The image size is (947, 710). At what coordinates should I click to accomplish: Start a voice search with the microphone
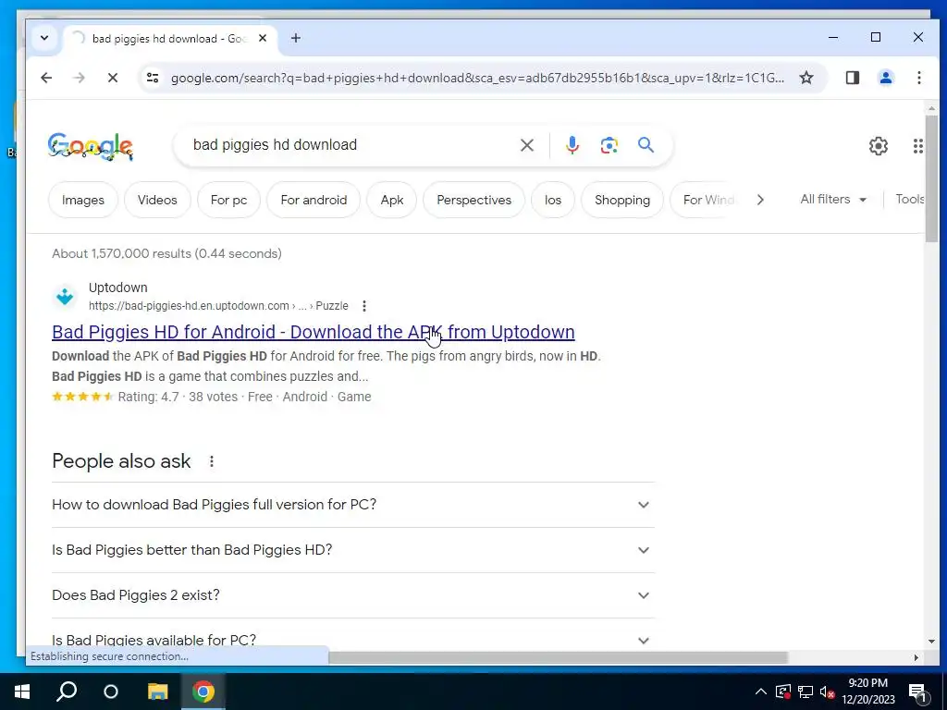[572, 145]
